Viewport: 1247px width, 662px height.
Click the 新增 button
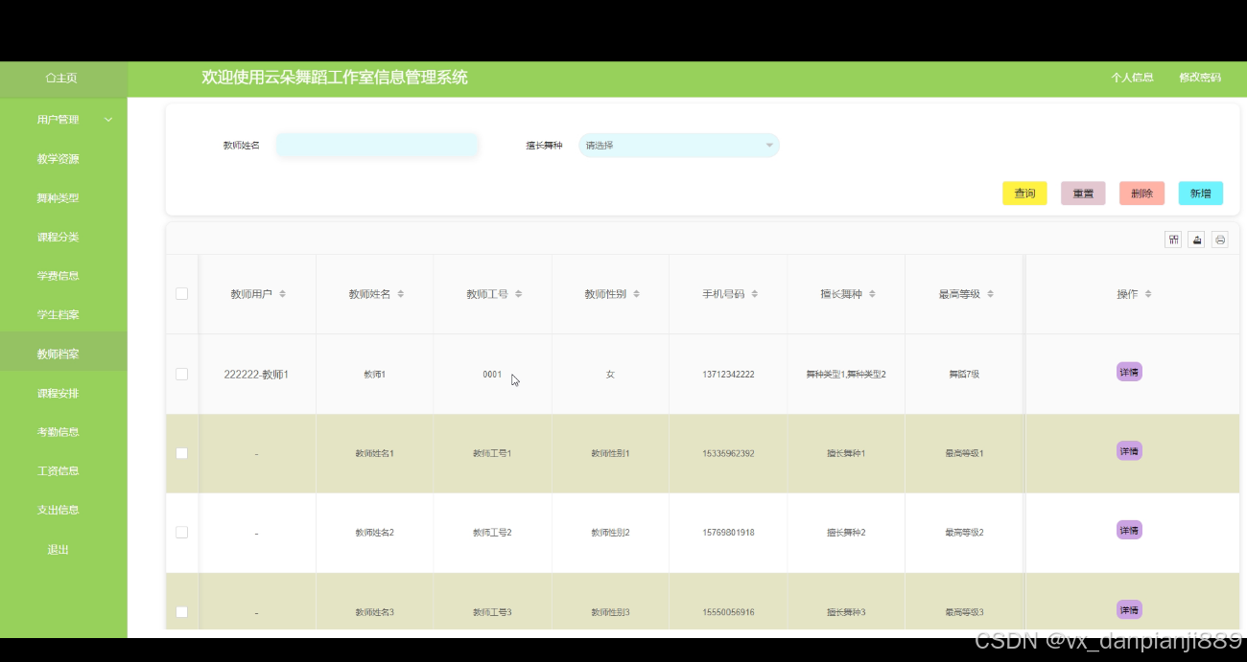click(1201, 194)
